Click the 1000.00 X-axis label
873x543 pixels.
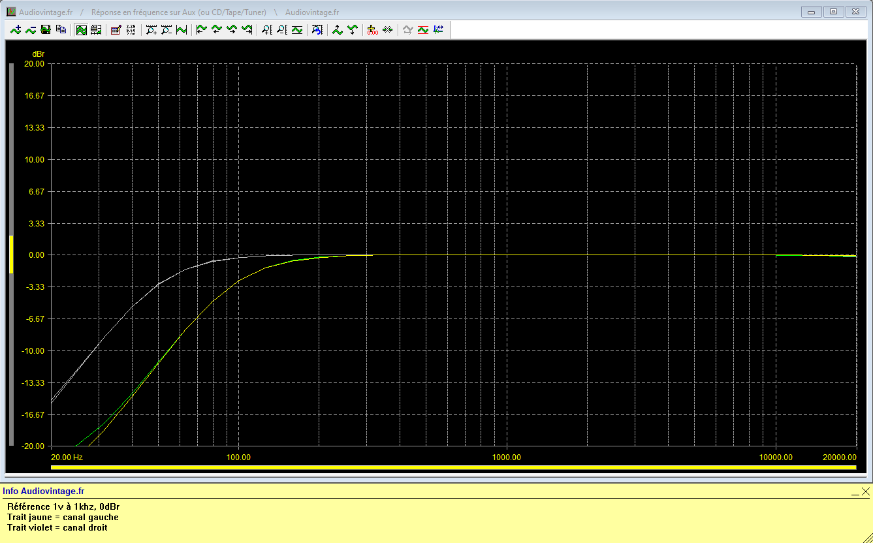[x=507, y=458]
